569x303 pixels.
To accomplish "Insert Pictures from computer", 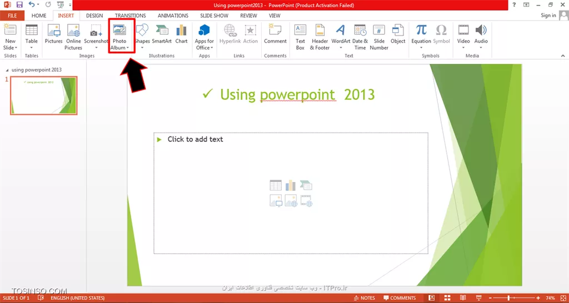I will point(54,34).
